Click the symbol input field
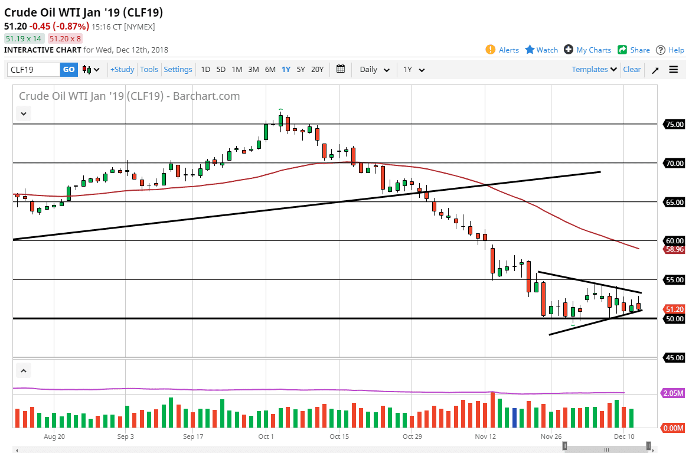Viewport: 689px width, 453px height. coord(34,70)
